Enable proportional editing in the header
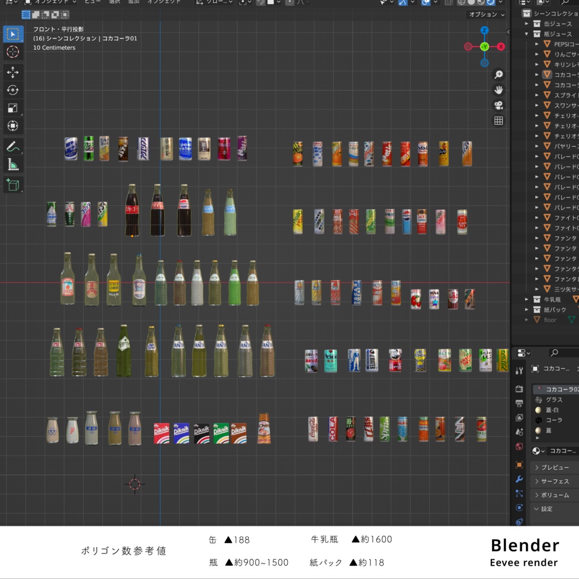This screenshot has width=579, height=579. click(x=290, y=3)
